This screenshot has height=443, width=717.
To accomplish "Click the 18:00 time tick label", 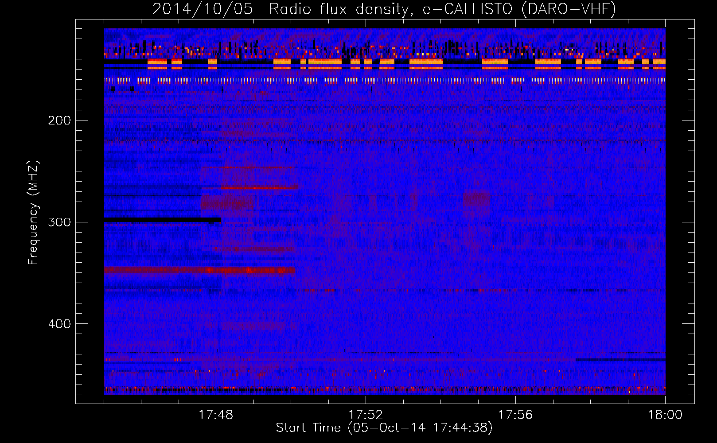I will coord(665,415).
